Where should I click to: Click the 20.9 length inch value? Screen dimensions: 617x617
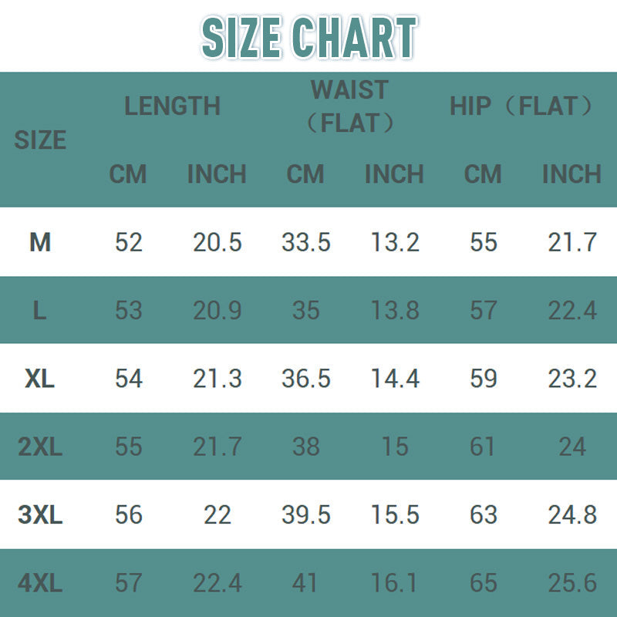tap(217, 310)
